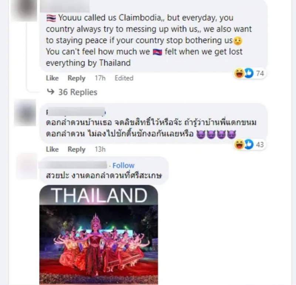Screen dimensions: 296x285
Task: Like the Thai comment posted 13h ago
Action: click(x=52, y=149)
